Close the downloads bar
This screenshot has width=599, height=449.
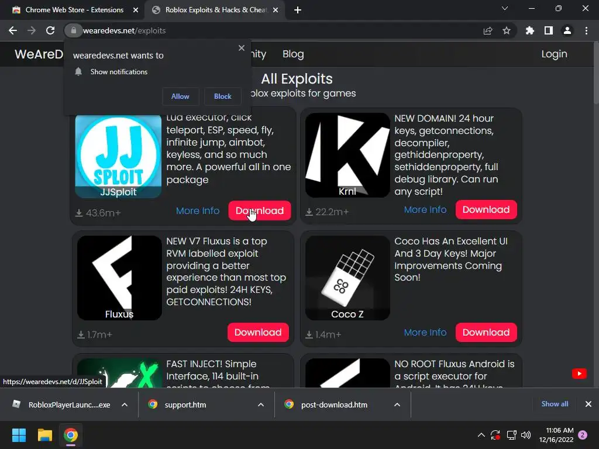click(x=588, y=404)
